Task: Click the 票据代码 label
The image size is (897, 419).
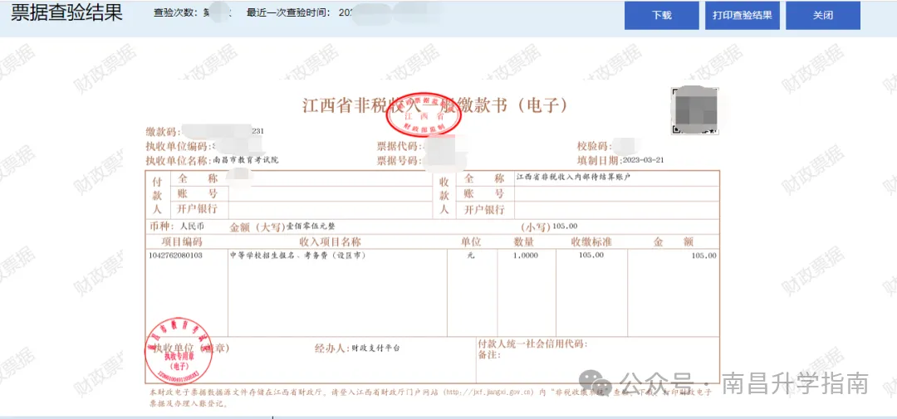Action: [x=399, y=146]
